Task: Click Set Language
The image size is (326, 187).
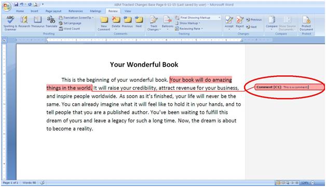Action: 70,23
